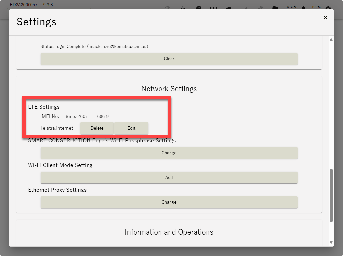This screenshot has width=343, height=256.
Task: Click the battery icon in top bar
Action: [x=304, y=8]
